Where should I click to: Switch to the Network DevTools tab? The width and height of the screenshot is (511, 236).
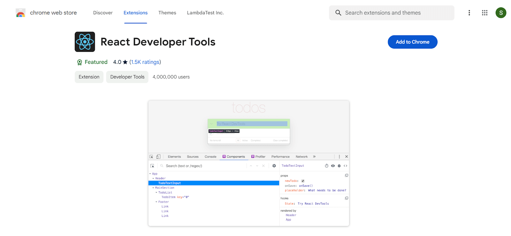(301, 157)
